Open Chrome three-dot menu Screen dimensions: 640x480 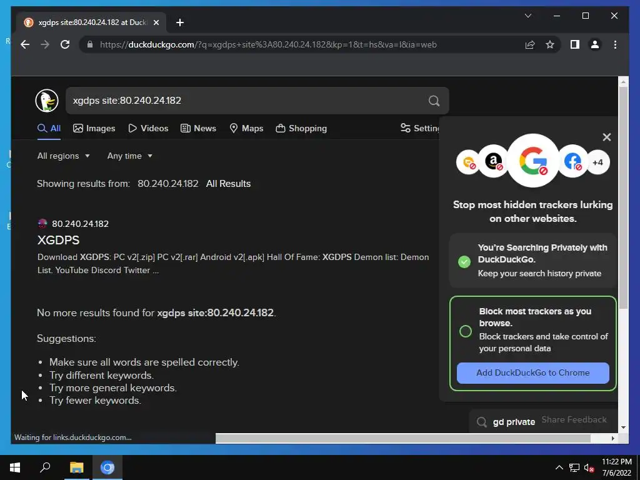click(x=615, y=44)
